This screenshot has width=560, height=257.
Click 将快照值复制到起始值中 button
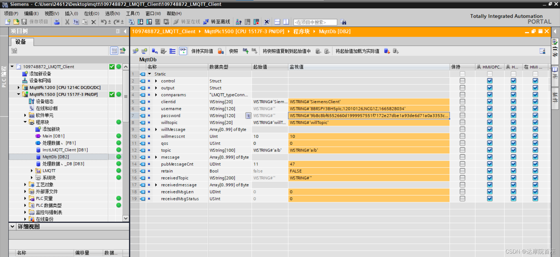pos(286,51)
